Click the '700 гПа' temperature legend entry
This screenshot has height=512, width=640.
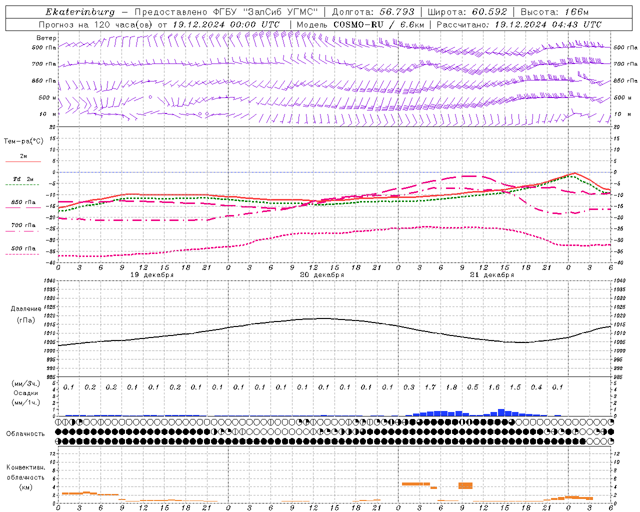tap(23, 225)
